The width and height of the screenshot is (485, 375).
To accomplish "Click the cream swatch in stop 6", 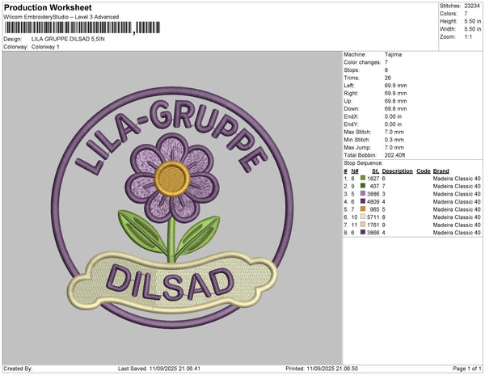I will [363, 217].
